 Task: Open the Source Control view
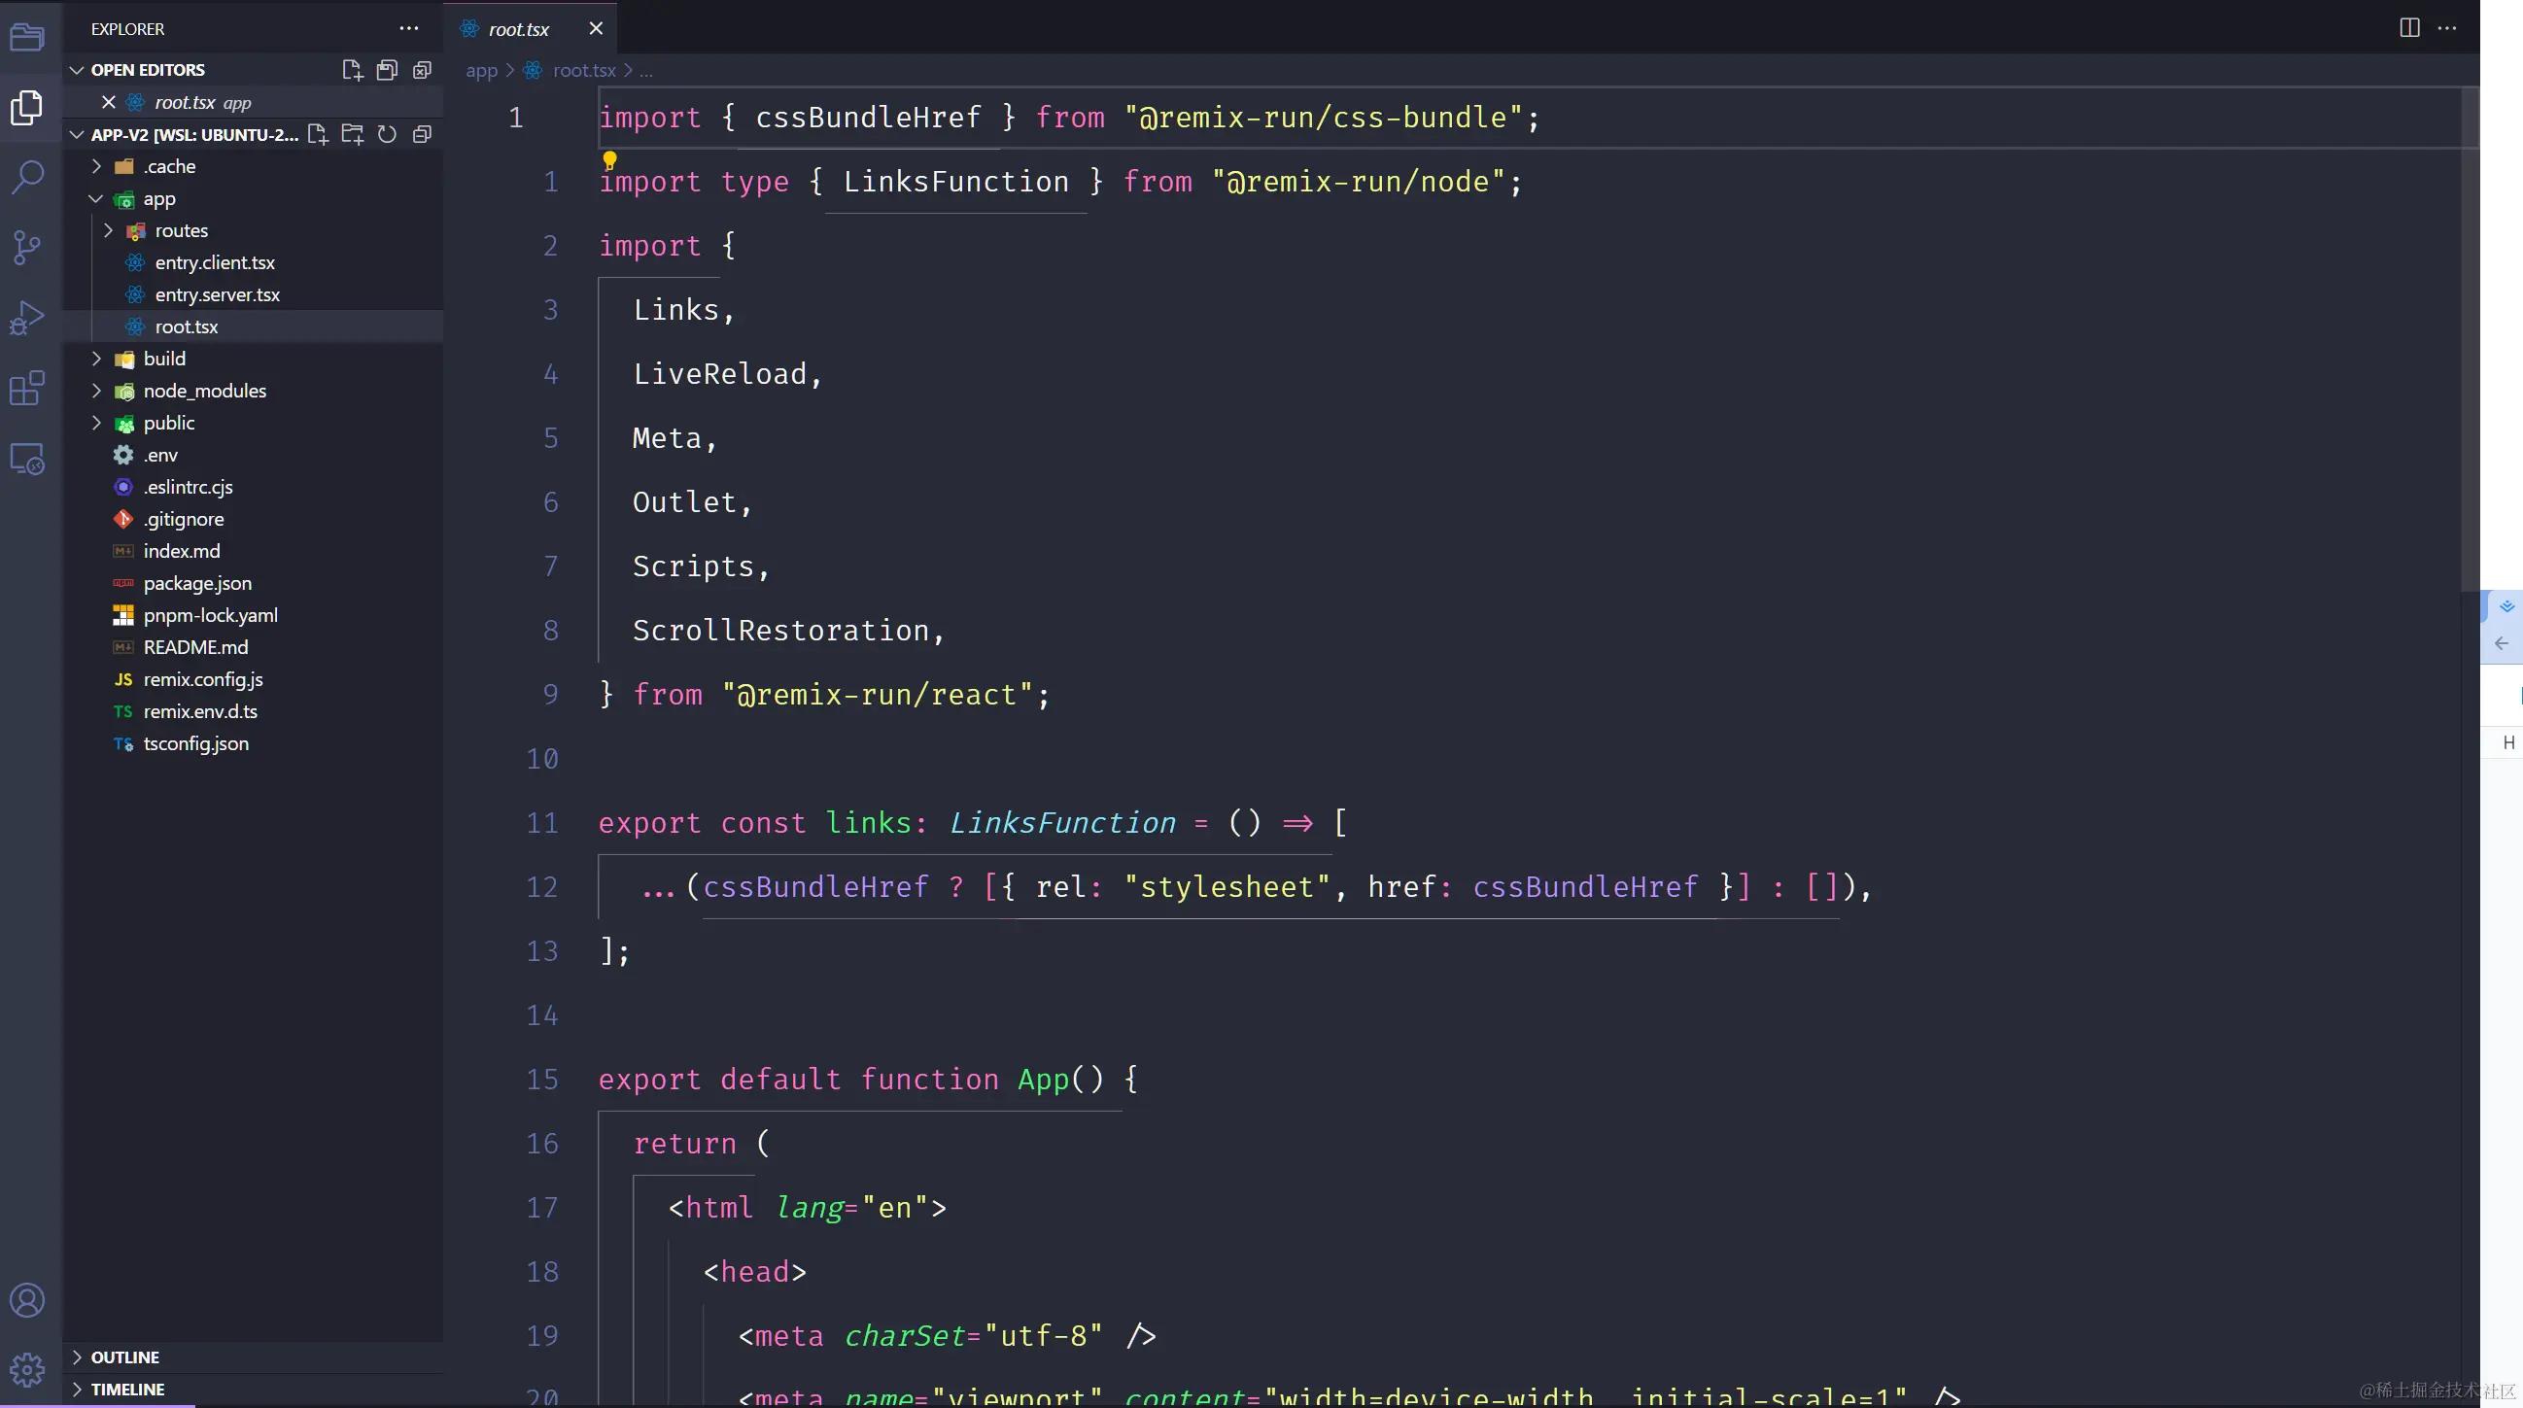[x=27, y=248]
